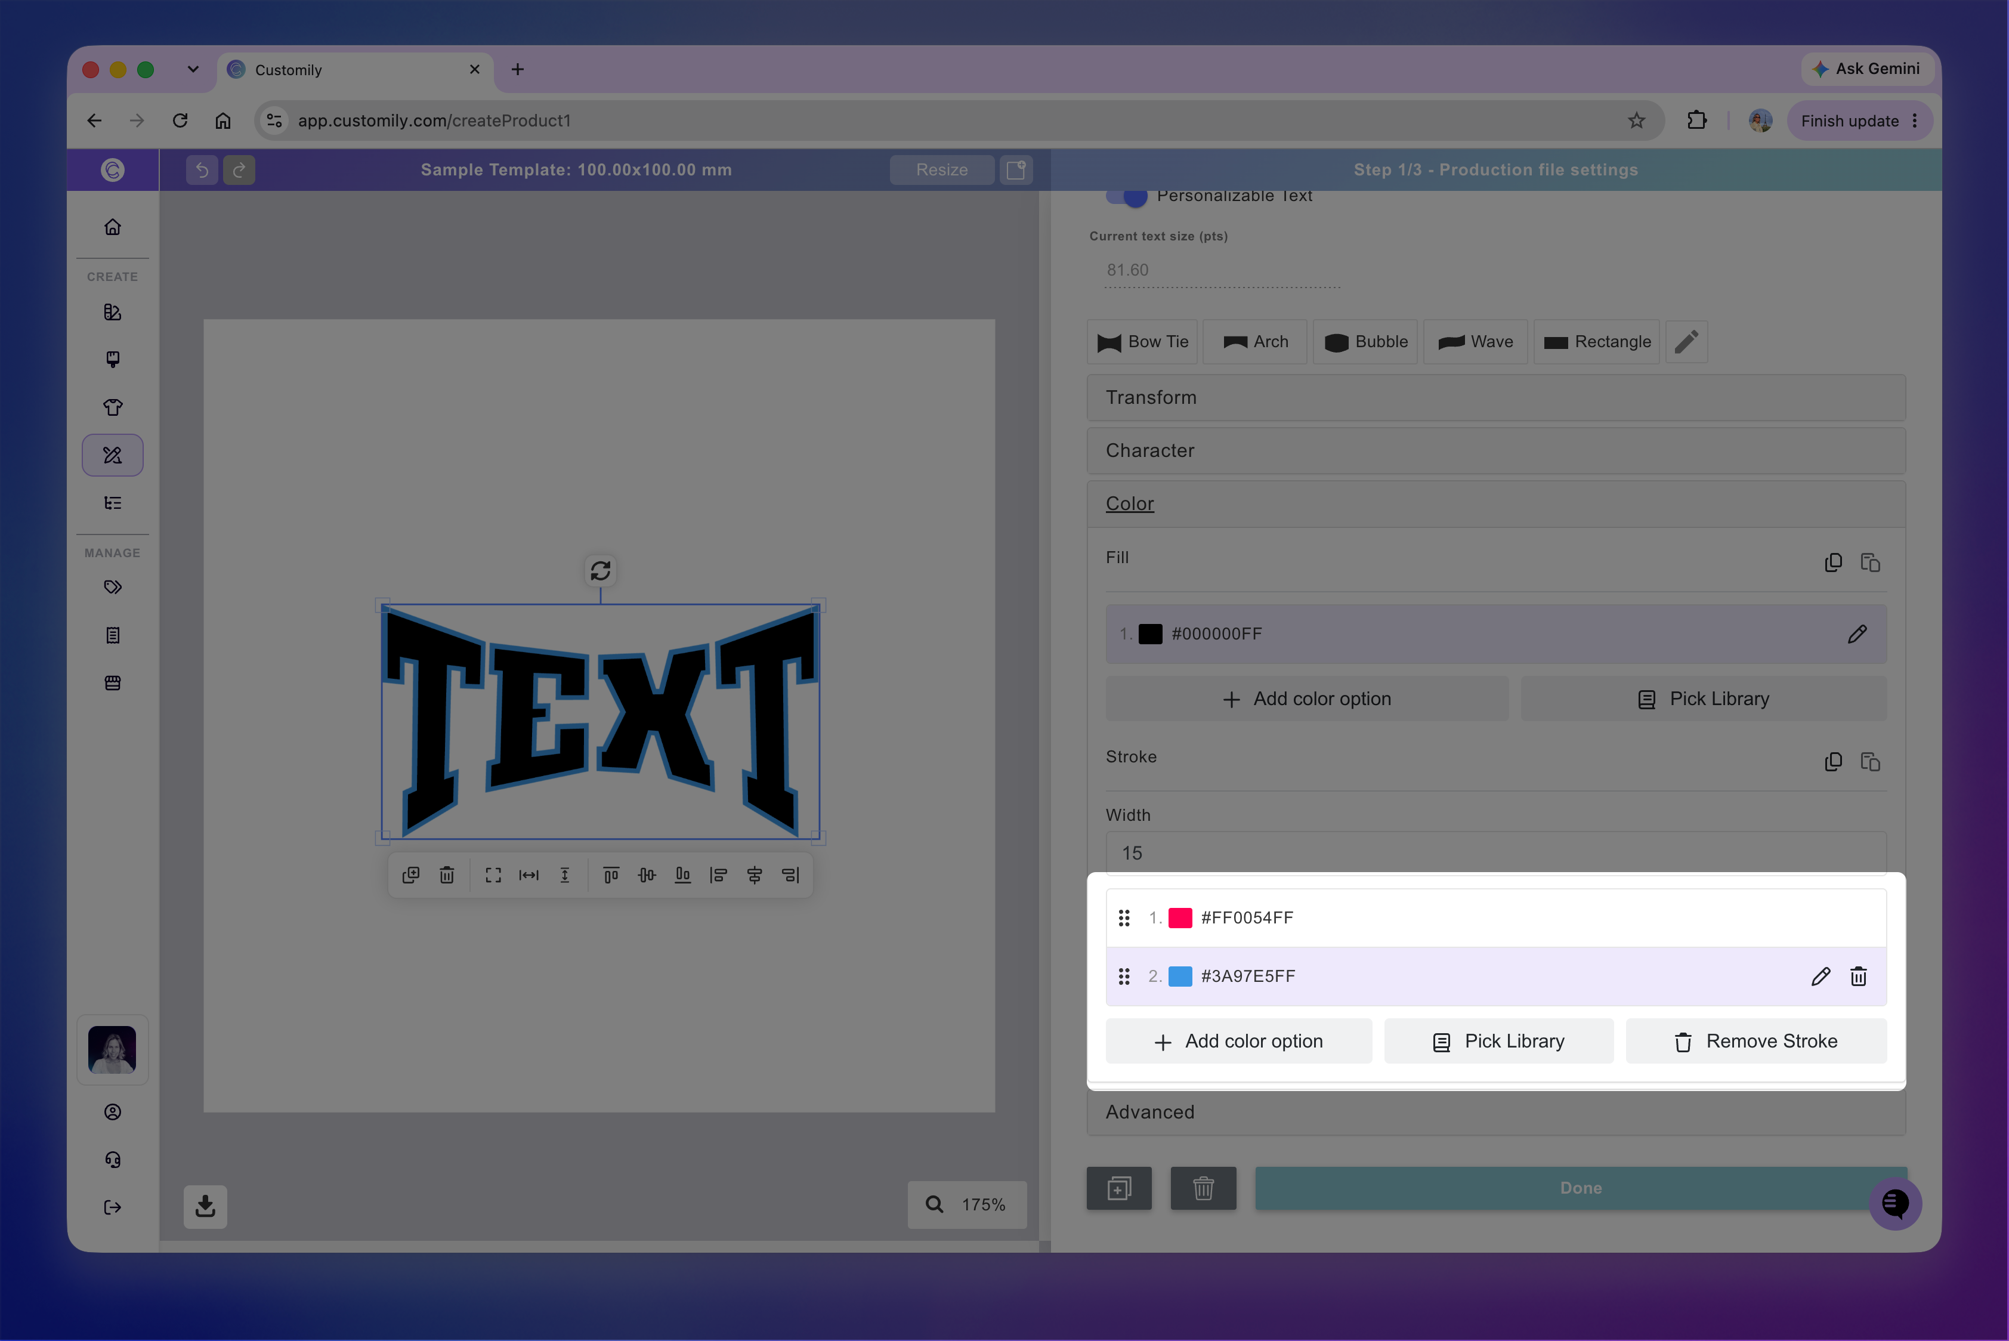Click the undo arrow in the top bar
This screenshot has height=1341, width=2009.
point(202,169)
